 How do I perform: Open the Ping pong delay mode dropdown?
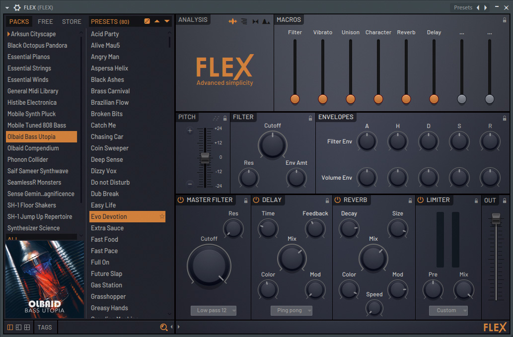pos(291,311)
